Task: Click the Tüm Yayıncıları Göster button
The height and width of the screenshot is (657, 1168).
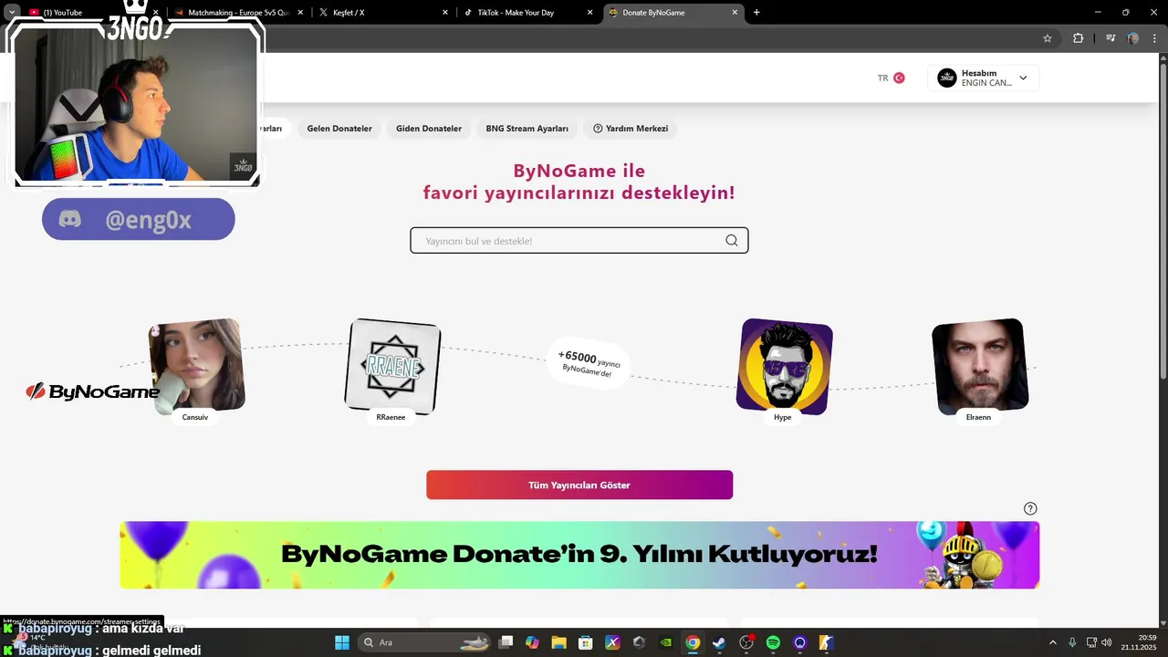Action: pyautogui.click(x=579, y=485)
